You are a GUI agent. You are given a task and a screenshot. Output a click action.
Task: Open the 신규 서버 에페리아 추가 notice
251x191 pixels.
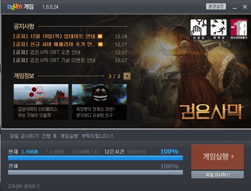click(54, 45)
